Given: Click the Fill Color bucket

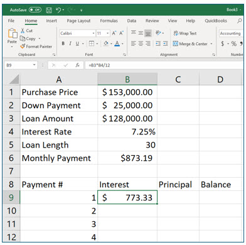Looking at the screenshot, I should pyautogui.click(x=106, y=43).
